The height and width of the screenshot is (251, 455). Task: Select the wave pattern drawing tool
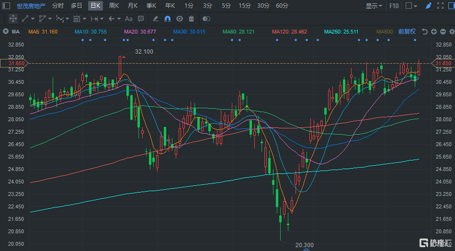(x=59, y=19)
